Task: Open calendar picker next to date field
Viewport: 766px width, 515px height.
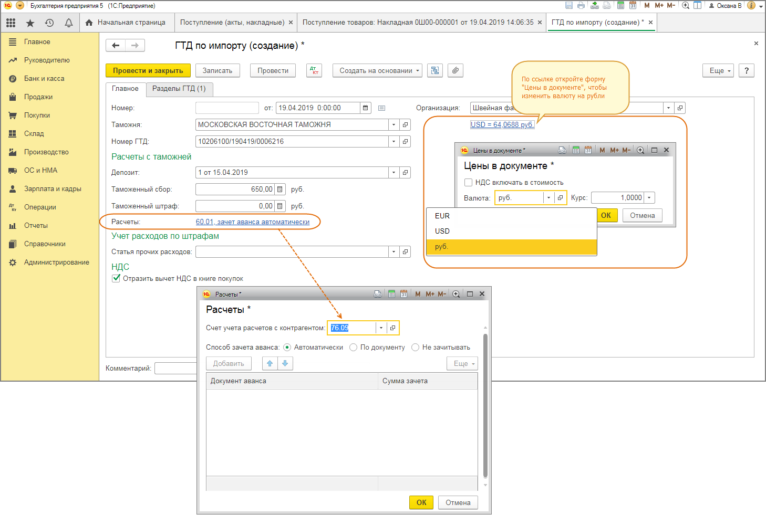Action: [365, 108]
